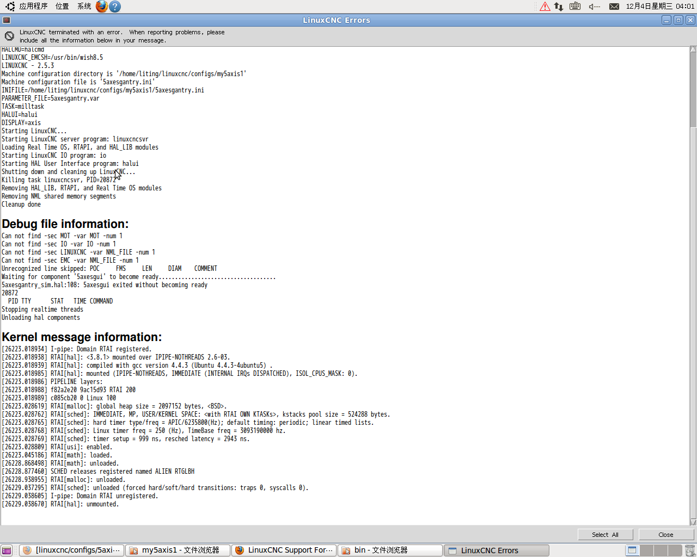This screenshot has width=697, height=557.
Task: Click the 'PIPELINE layers:' line
Action: coord(52,382)
